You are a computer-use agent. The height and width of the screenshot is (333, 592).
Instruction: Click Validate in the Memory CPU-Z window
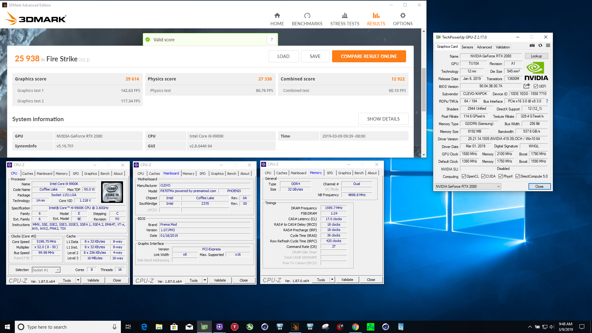pyautogui.click(x=347, y=280)
